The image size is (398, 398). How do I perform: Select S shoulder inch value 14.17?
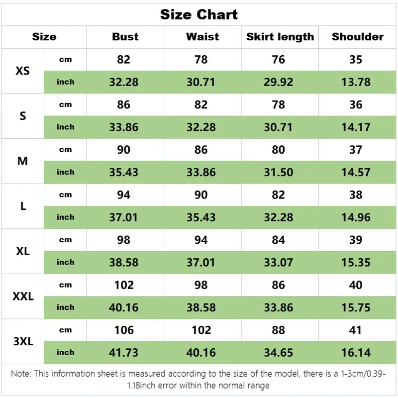click(356, 127)
